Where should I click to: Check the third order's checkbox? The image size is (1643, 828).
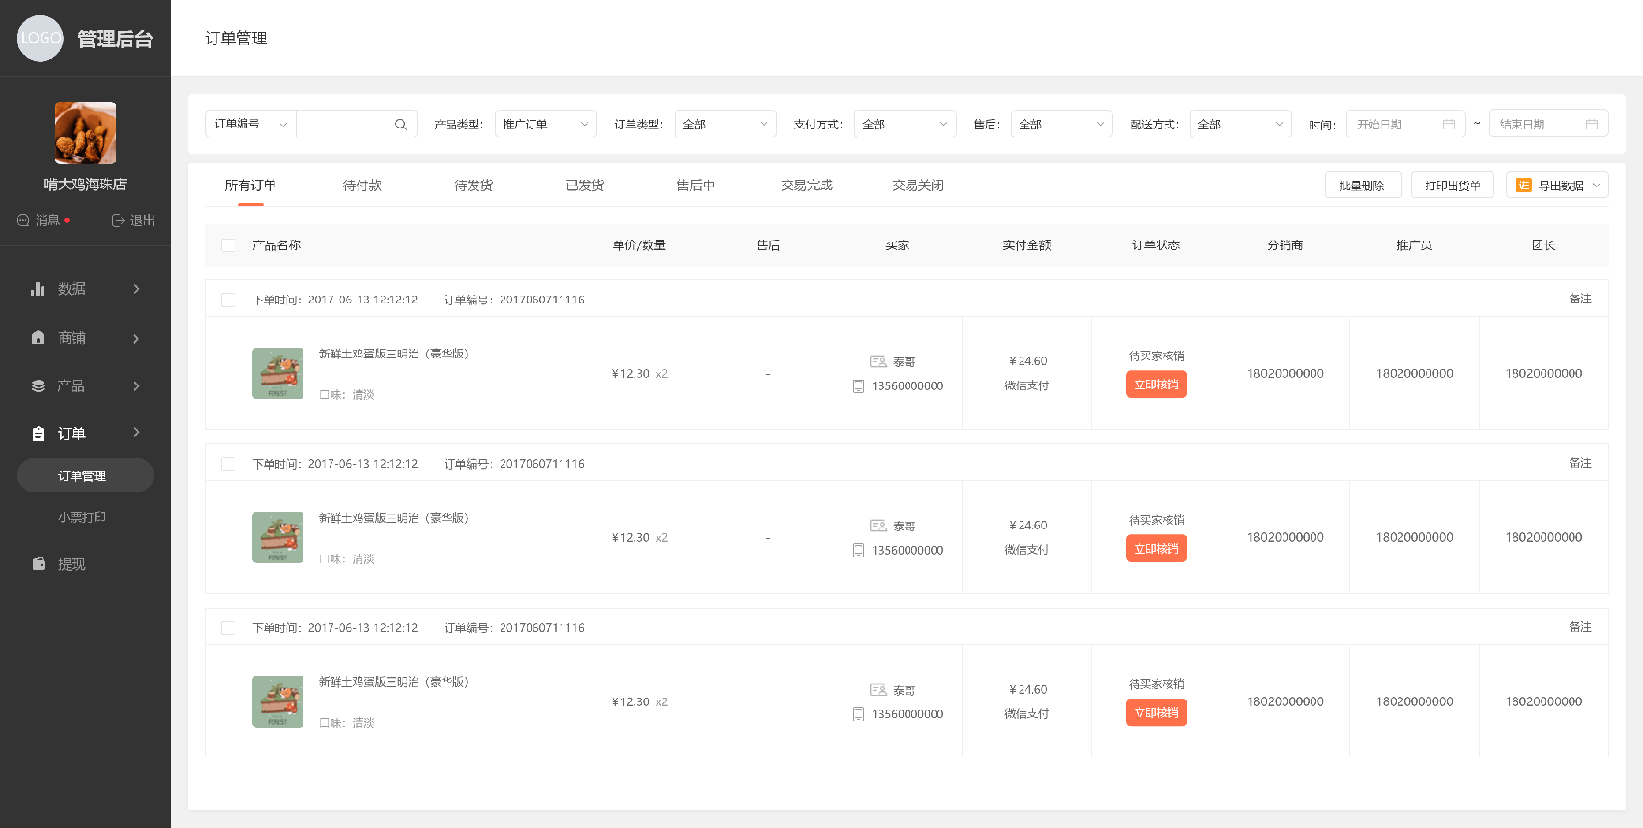coord(228,628)
